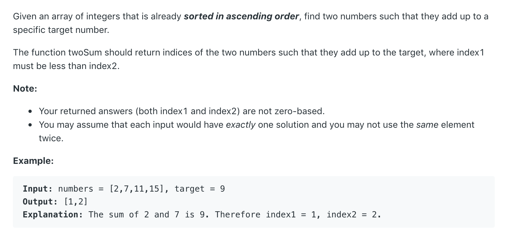Click the "specific target number." text
Viewport: 507px width, 229px height.
coord(61,30)
